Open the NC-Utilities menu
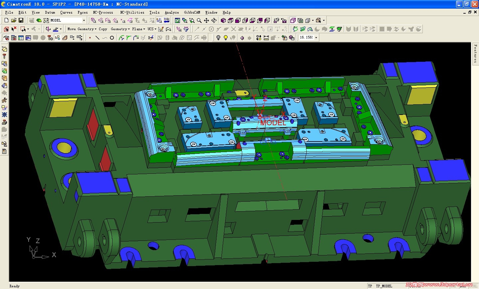The image size is (479, 289). point(132,12)
